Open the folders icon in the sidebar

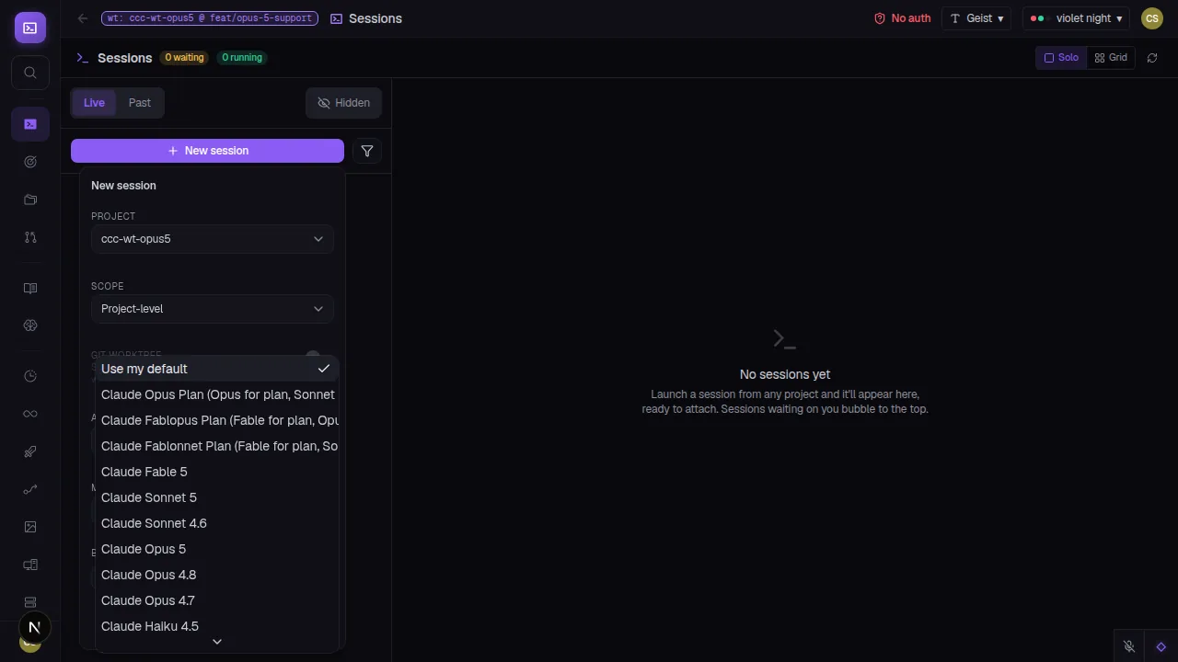[x=30, y=200]
